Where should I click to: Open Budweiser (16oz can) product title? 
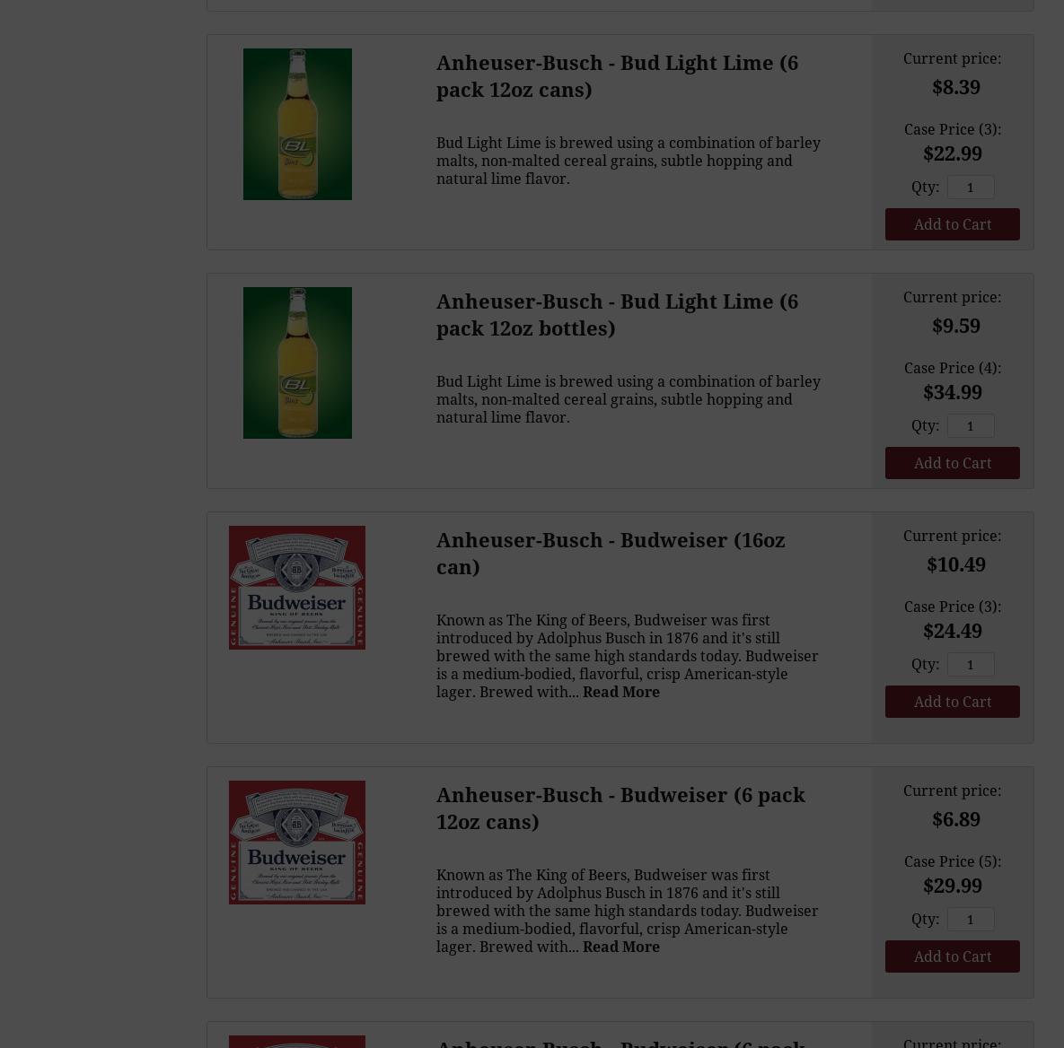pos(610,553)
